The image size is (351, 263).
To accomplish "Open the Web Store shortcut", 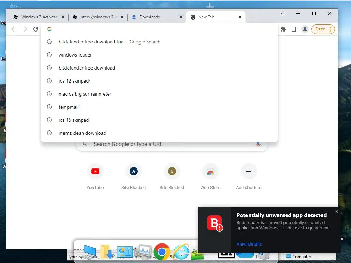I will (x=210, y=177).
